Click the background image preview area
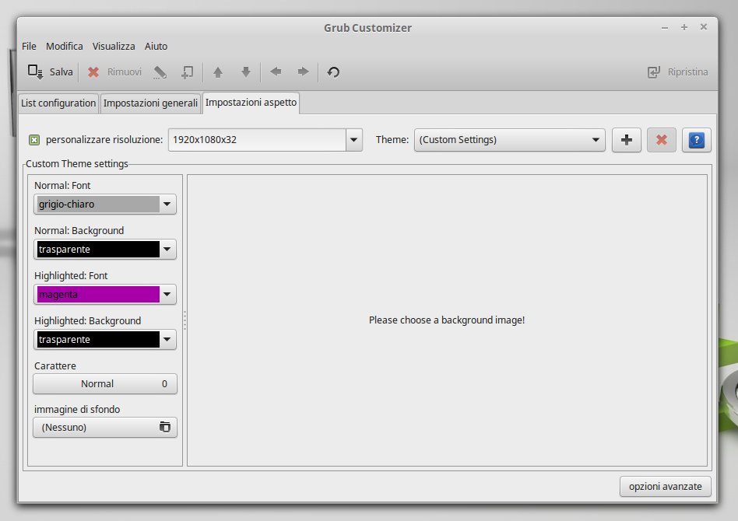 447,320
